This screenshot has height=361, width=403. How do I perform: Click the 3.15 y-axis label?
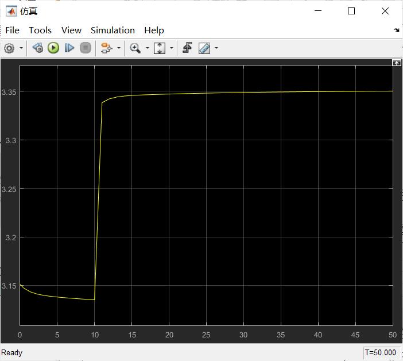pyautogui.click(x=9, y=286)
